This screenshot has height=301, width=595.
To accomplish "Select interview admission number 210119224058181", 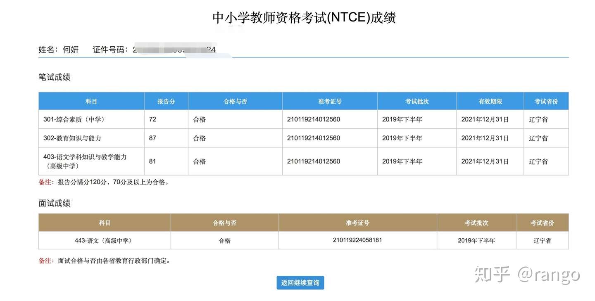I will click(357, 240).
